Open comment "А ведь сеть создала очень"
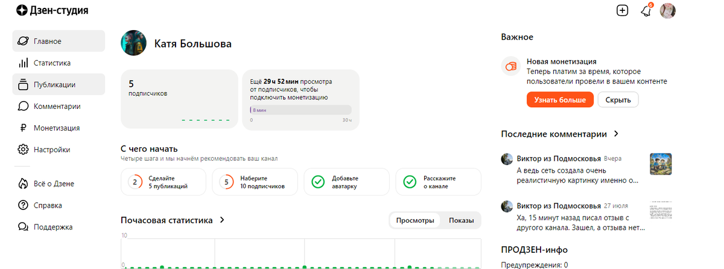 577,175
